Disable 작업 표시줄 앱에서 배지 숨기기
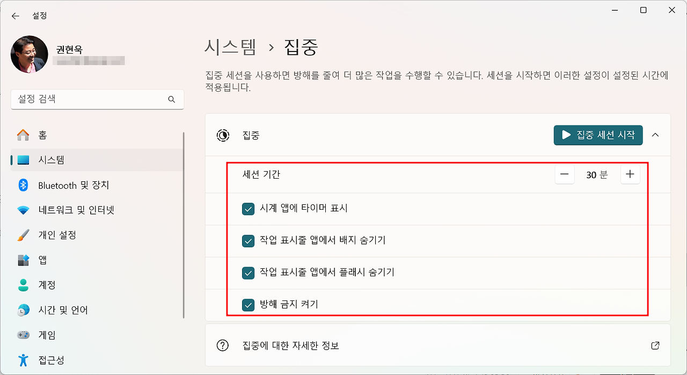This screenshot has height=375, width=687. coord(248,241)
